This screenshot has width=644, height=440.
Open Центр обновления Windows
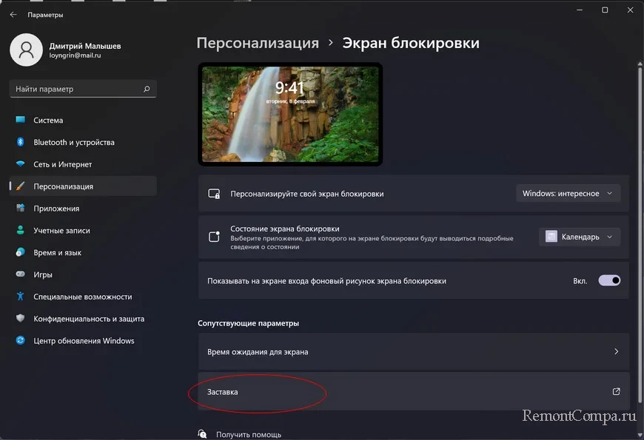pyautogui.click(x=84, y=341)
